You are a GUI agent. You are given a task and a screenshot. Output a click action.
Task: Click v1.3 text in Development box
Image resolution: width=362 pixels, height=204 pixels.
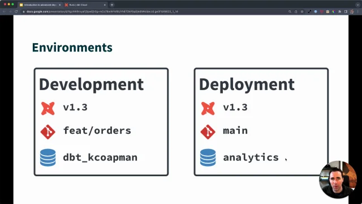pyautogui.click(x=75, y=107)
